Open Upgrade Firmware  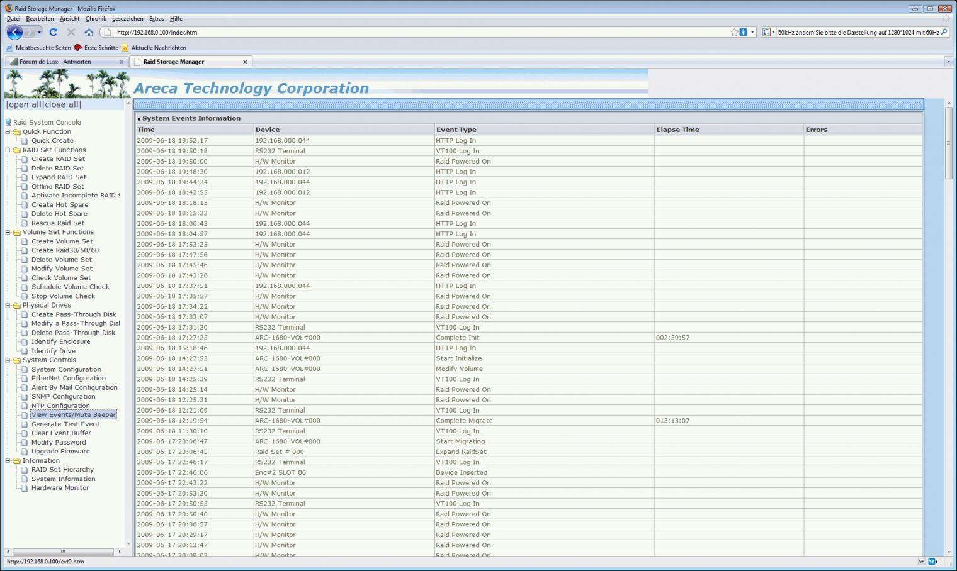click(x=60, y=451)
